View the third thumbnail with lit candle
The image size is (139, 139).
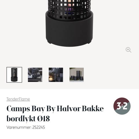(56, 75)
